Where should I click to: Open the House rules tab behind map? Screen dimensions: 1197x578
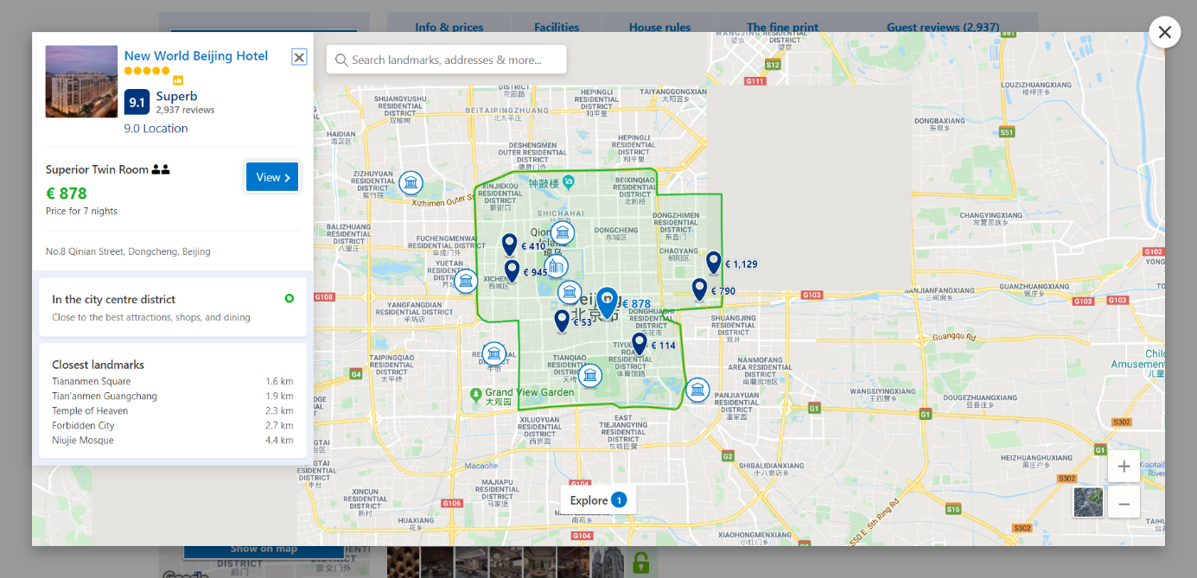coord(659,28)
